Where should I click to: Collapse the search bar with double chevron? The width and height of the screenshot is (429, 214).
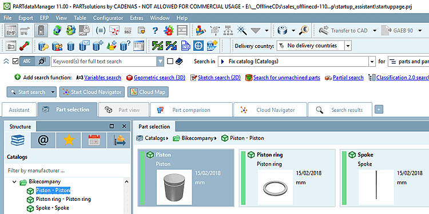coord(6,62)
